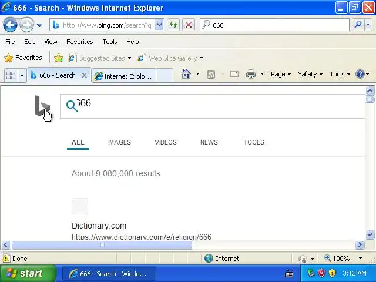The width and height of the screenshot is (376, 282).
Task: Open the File menu
Action: pyautogui.click(x=10, y=42)
